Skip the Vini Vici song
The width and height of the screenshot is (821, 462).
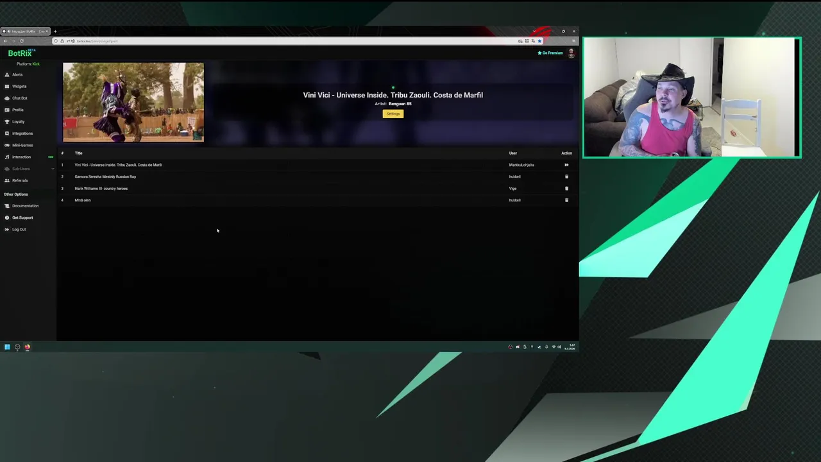pos(566,165)
